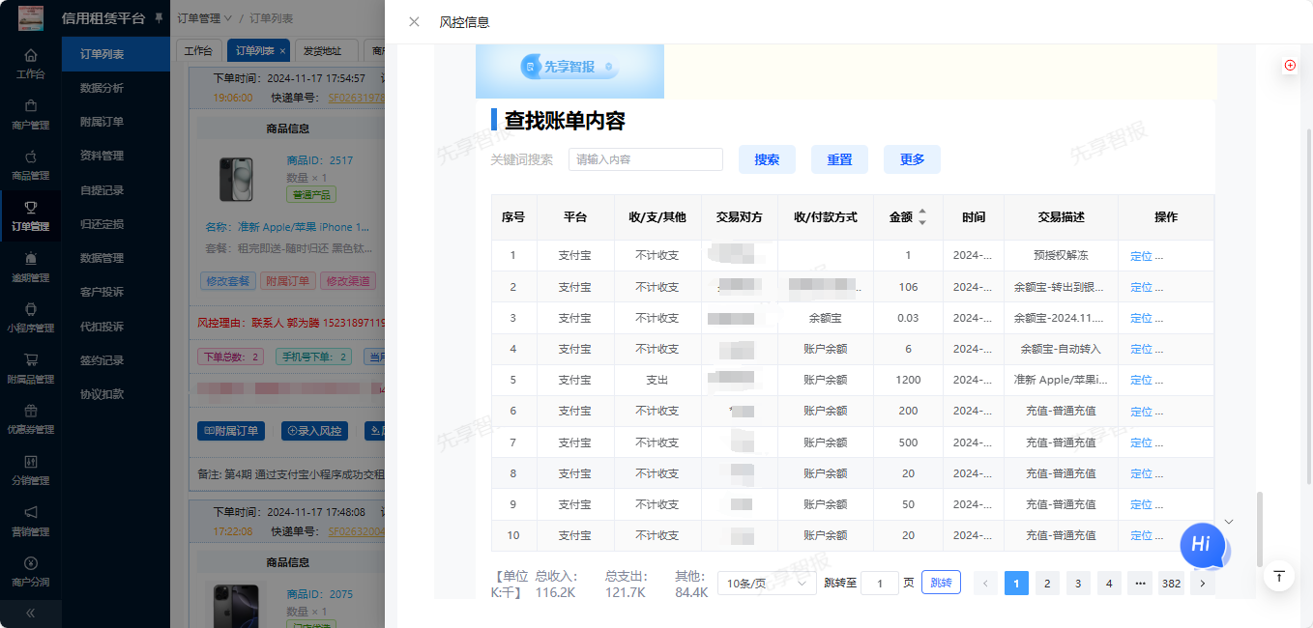
Task: Go to page 2
Action: coord(1047,583)
